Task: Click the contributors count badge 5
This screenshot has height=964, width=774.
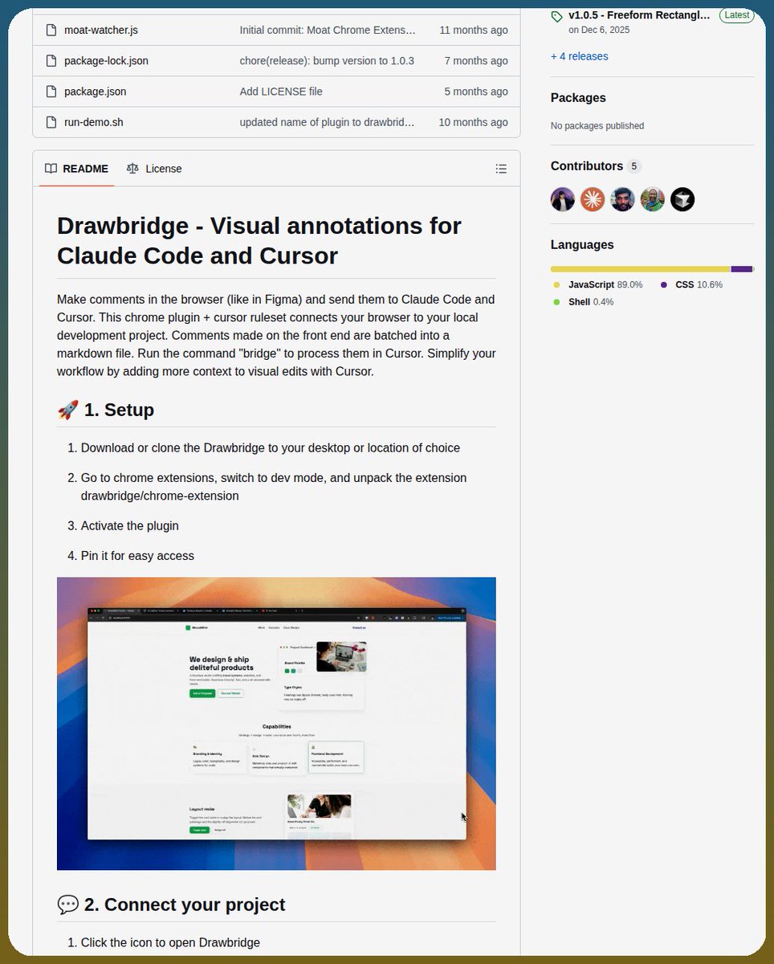Action: tap(634, 166)
